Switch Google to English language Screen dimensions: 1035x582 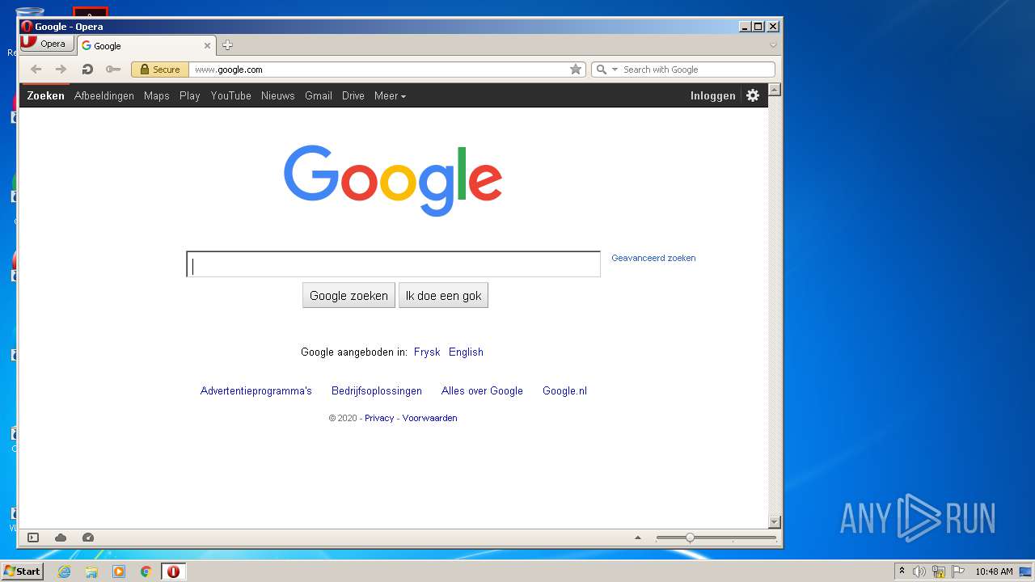466,352
